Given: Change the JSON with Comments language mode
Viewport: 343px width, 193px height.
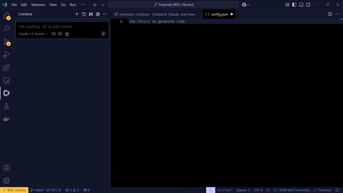Looking at the screenshot, I should (x=292, y=190).
